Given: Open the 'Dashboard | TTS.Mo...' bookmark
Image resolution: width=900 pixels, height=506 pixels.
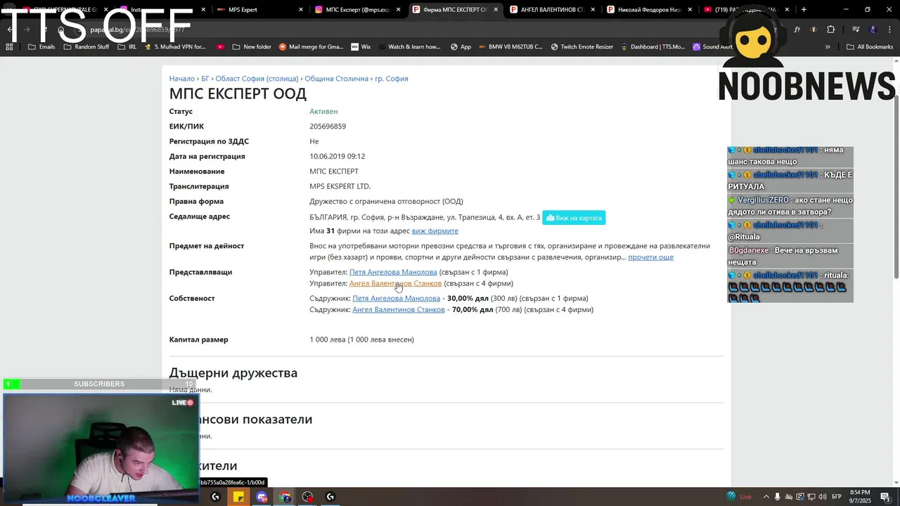Looking at the screenshot, I should [x=652, y=47].
